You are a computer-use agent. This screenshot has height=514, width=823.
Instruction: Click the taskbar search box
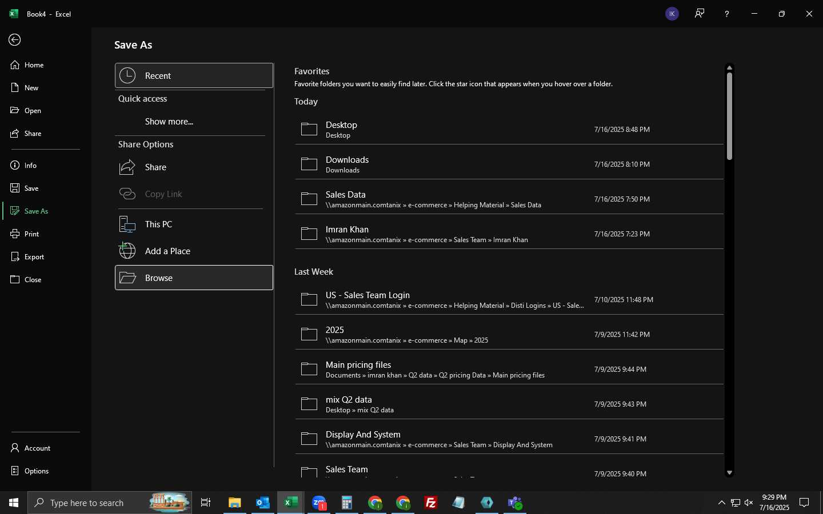pos(110,503)
